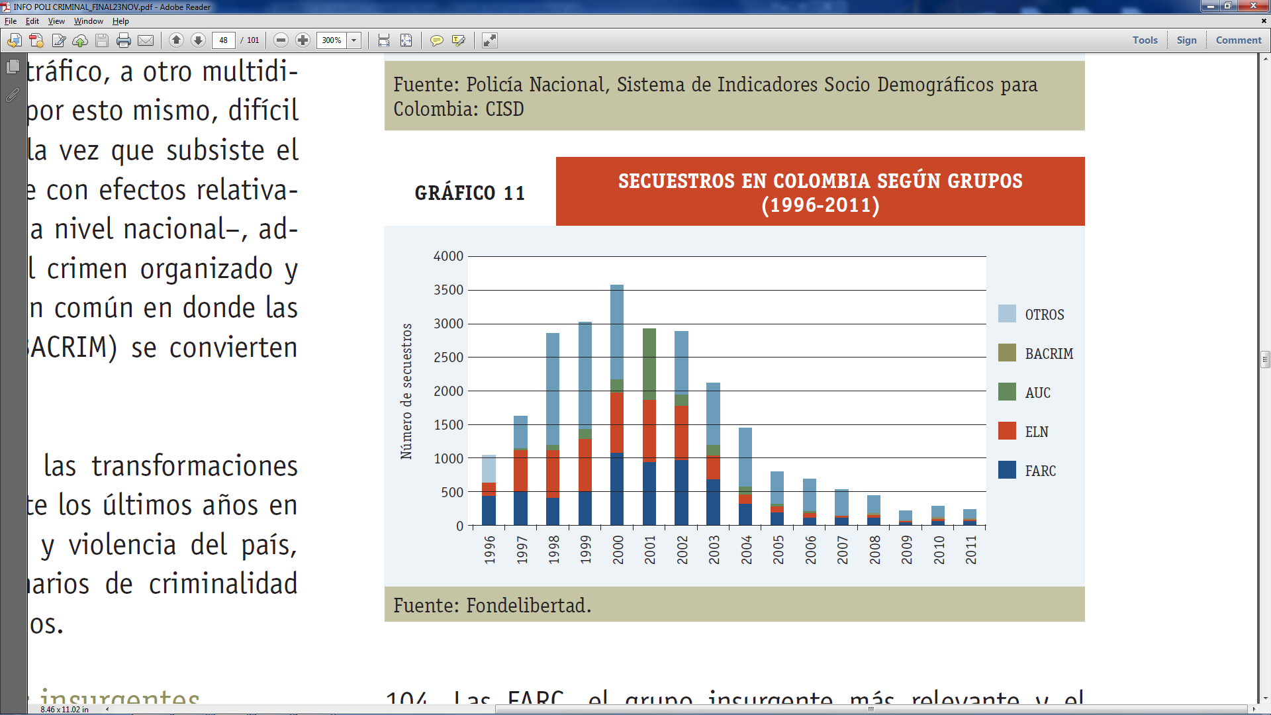
Task: Open the Tools pane
Action: tap(1145, 40)
